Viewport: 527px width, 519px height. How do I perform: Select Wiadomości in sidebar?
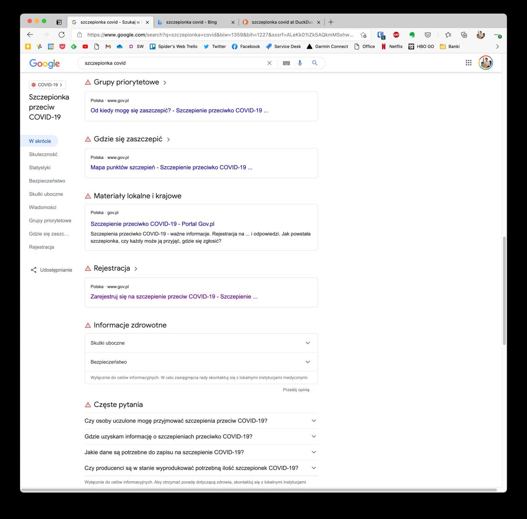pyautogui.click(x=43, y=207)
